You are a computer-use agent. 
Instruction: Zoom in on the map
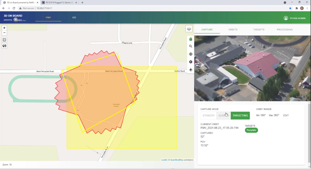pyautogui.click(x=4, y=28)
